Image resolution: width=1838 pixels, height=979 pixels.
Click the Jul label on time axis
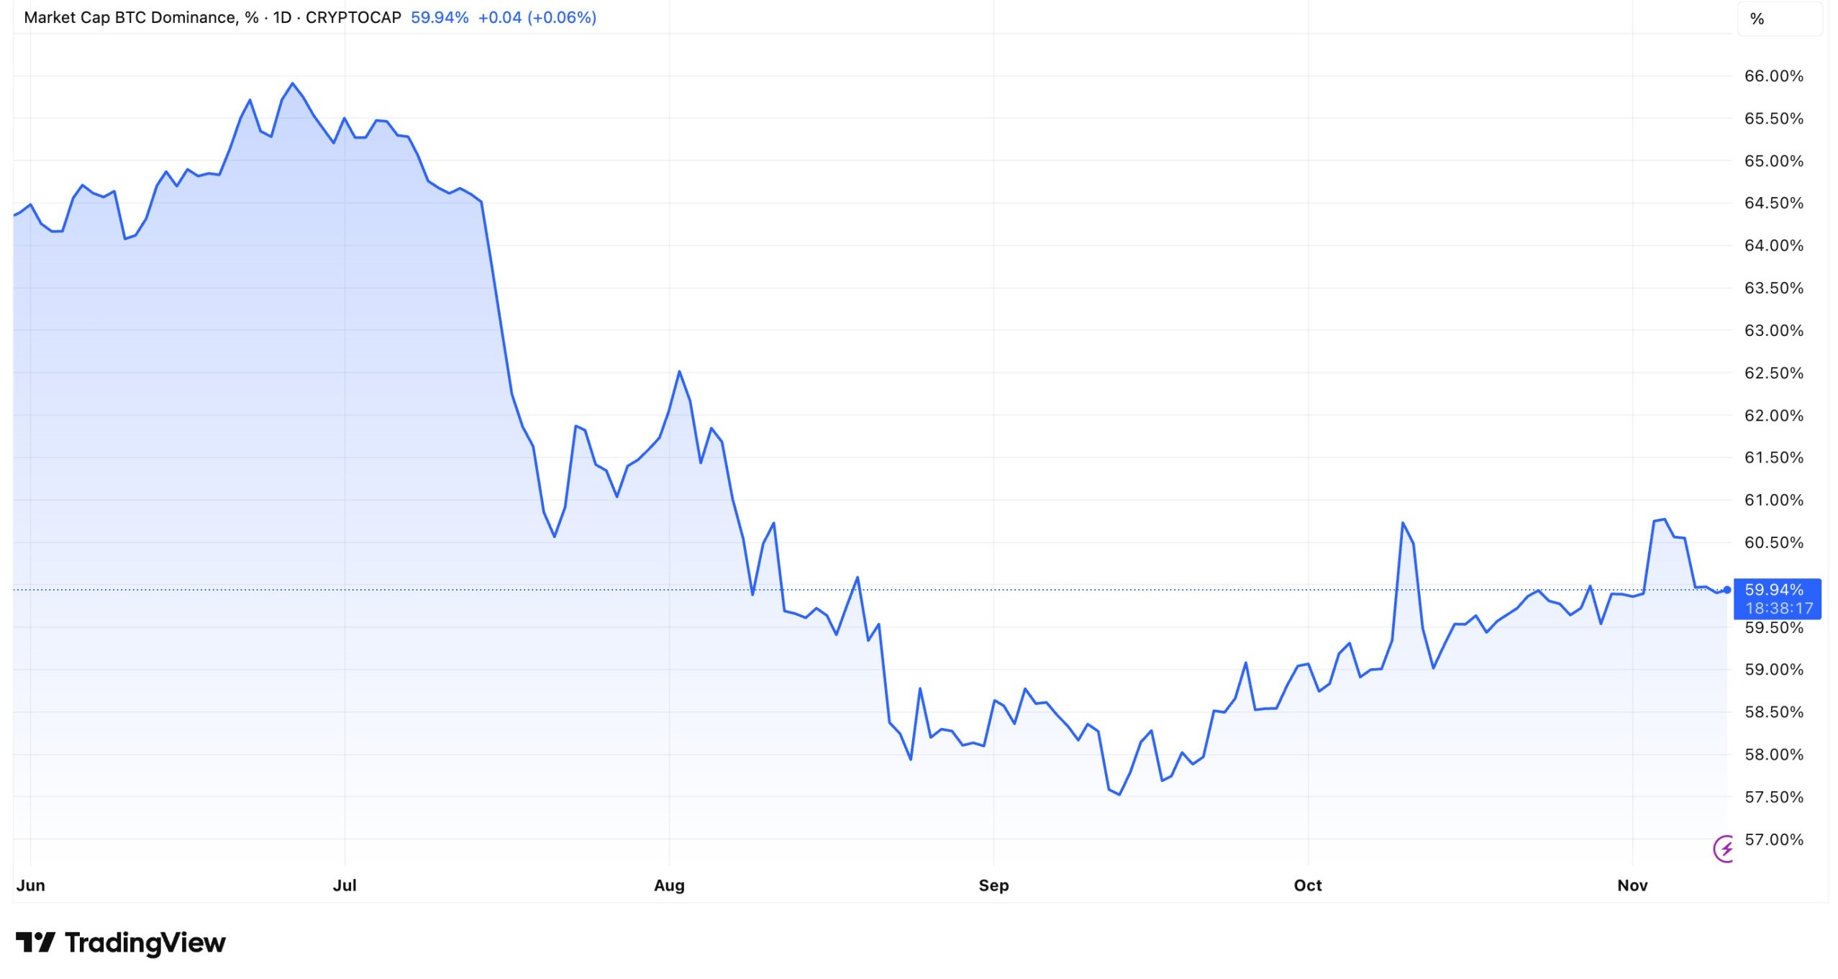345,885
